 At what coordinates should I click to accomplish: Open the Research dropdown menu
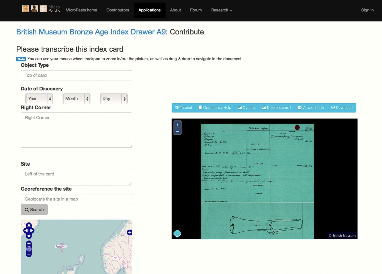pyautogui.click(x=222, y=10)
